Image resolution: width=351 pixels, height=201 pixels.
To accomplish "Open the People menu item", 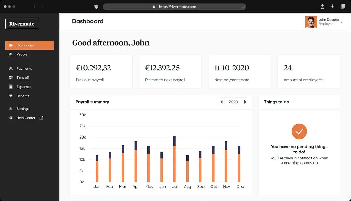I will tap(22, 54).
